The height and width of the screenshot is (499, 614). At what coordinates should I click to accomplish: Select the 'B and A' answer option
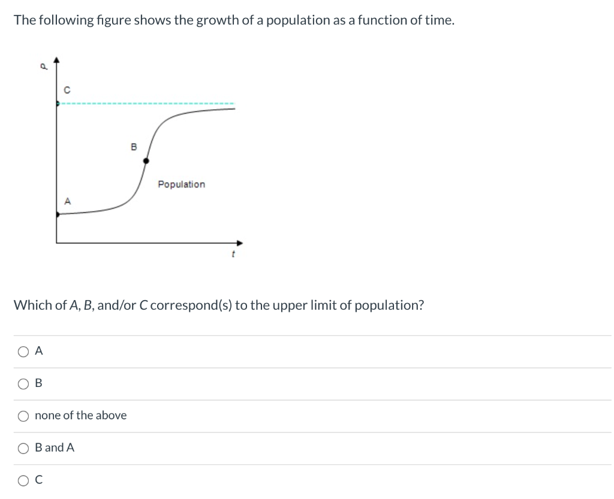point(22,447)
